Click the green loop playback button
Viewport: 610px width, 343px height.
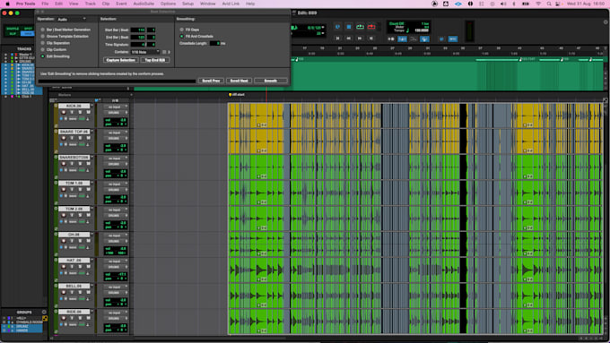tap(361, 27)
